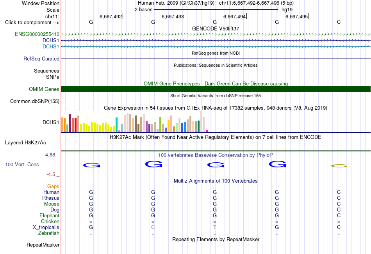Click the 6,667,495 position marker
This screenshot has width=371, height=254.
point(297,16)
